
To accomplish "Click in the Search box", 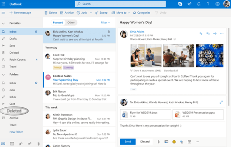I will pyautogui.click(x=120, y=4).
